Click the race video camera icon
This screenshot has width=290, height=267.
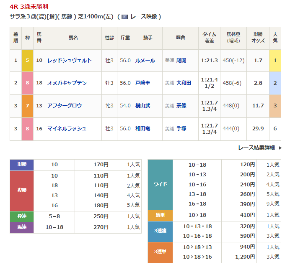(x=124, y=17)
